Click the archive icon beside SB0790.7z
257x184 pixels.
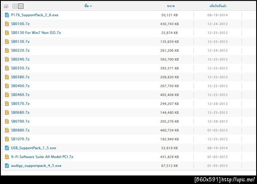coord(7,121)
